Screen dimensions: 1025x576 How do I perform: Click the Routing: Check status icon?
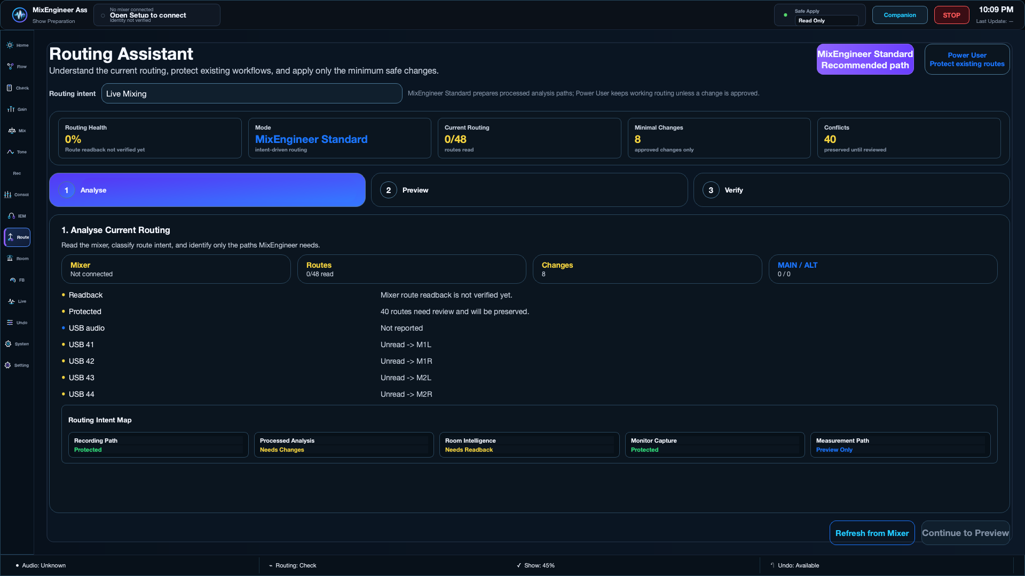(271, 565)
